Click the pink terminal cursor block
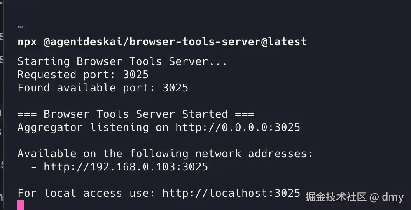This screenshot has height=210, width=411. (21, 205)
